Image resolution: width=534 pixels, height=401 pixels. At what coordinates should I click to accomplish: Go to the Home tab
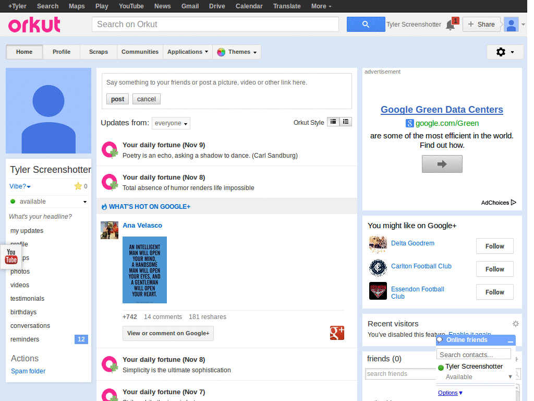point(24,52)
